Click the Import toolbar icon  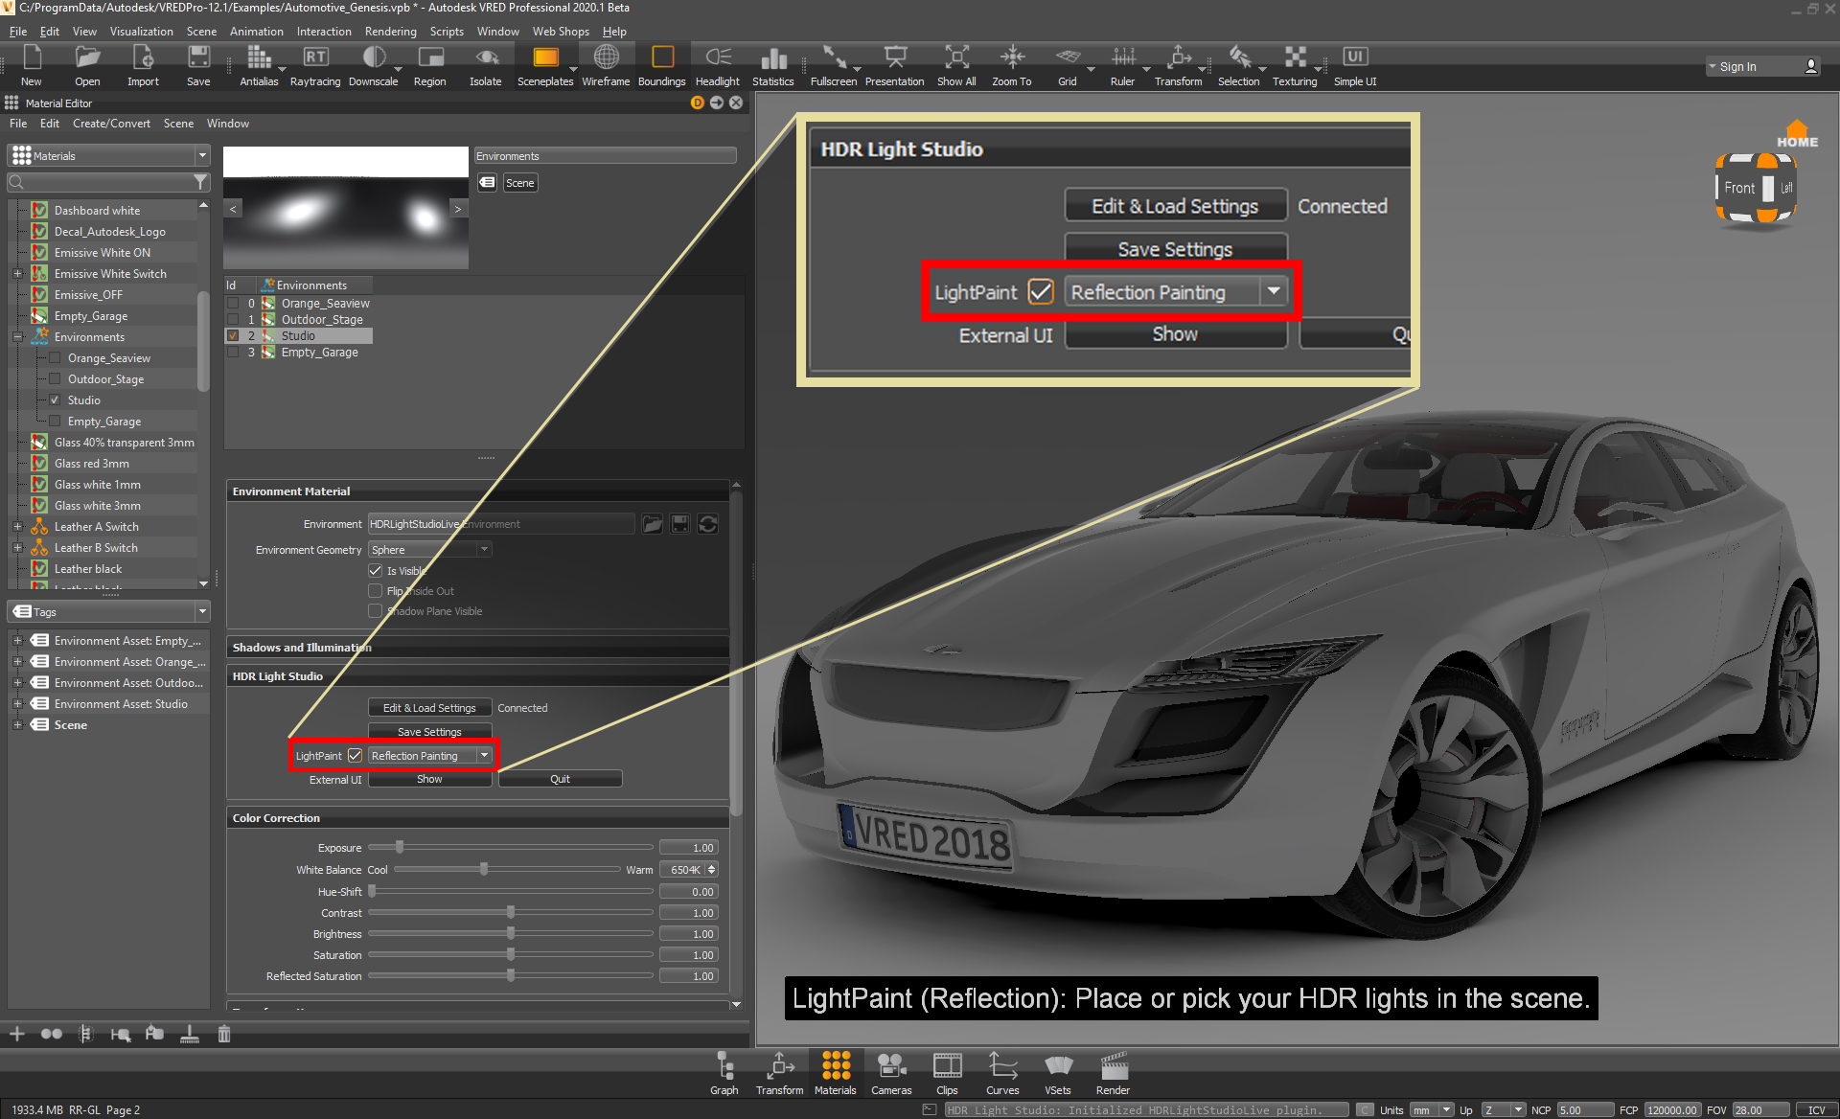point(143,65)
